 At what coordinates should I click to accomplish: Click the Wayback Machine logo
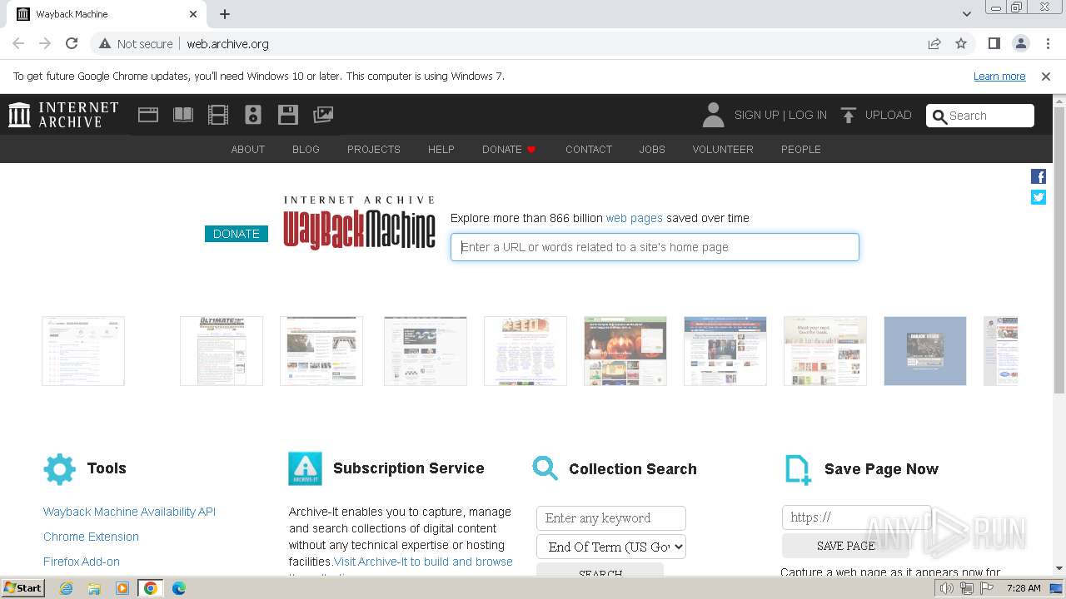pos(360,222)
